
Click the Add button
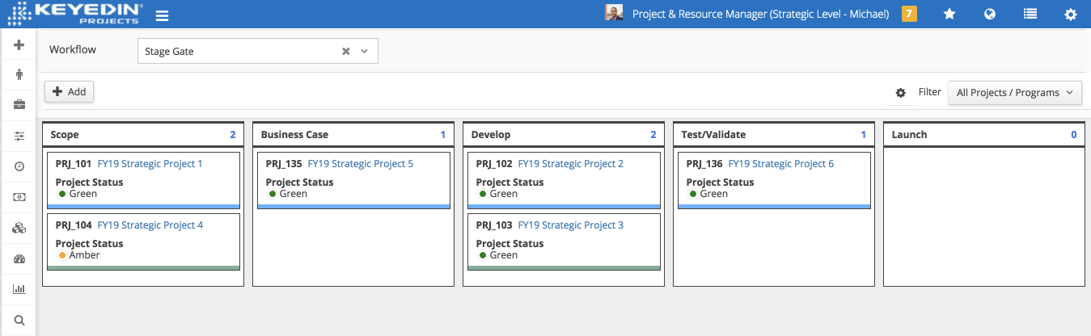(70, 92)
